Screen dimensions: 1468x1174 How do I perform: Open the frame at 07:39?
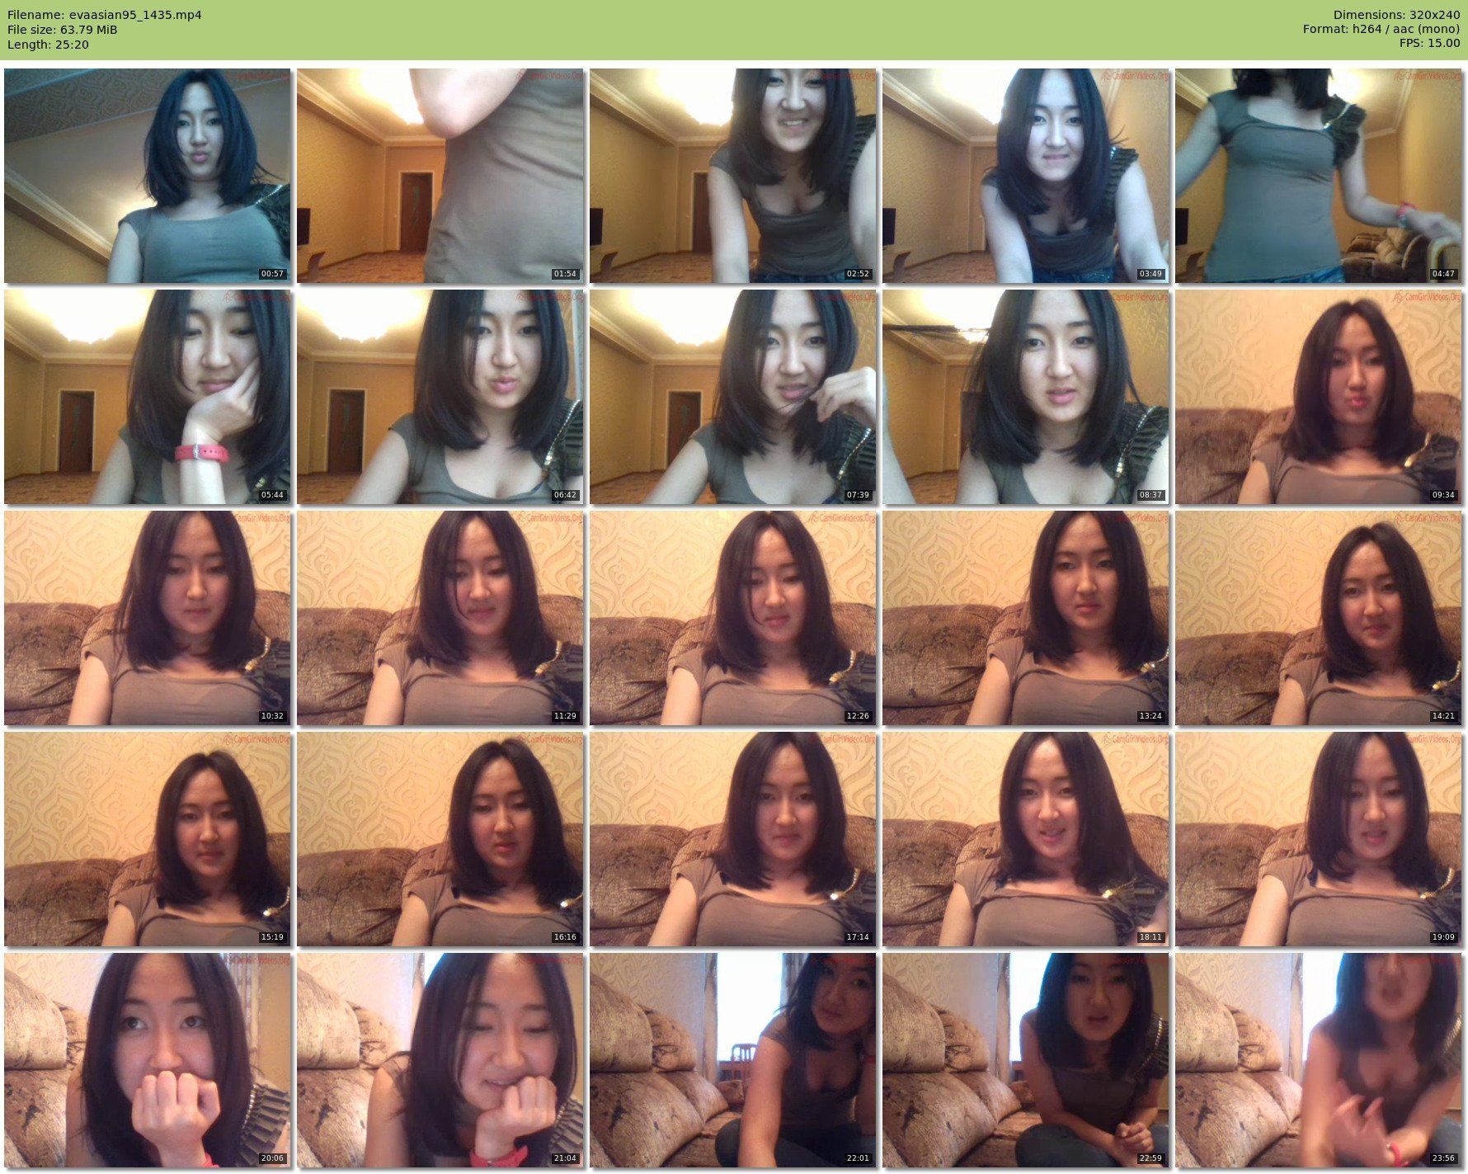[x=733, y=397]
